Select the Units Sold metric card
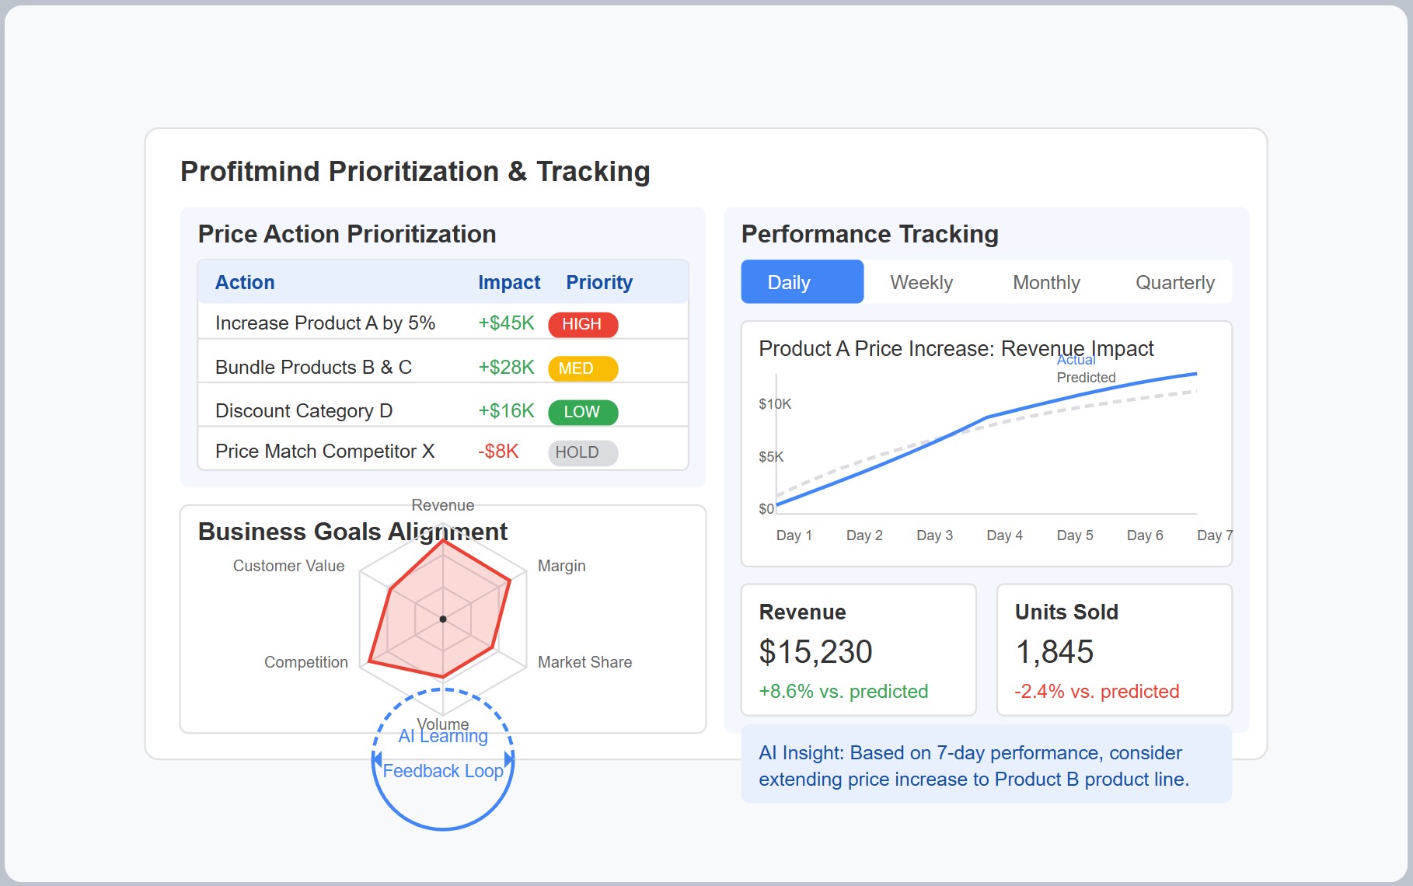 point(1114,651)
